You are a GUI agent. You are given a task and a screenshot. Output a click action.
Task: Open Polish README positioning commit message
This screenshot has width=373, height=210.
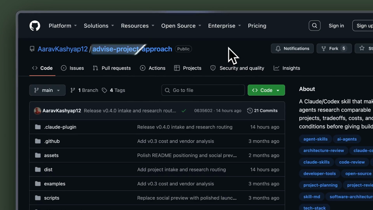click(x=187, y=155)
